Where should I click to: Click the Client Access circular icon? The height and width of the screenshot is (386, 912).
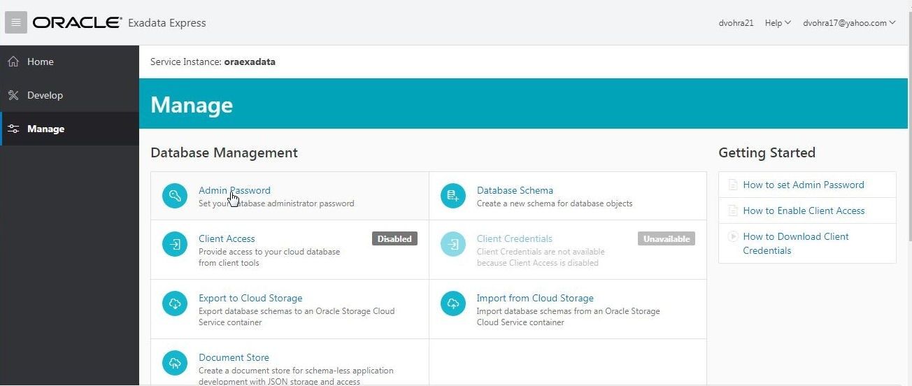[175, 244]
